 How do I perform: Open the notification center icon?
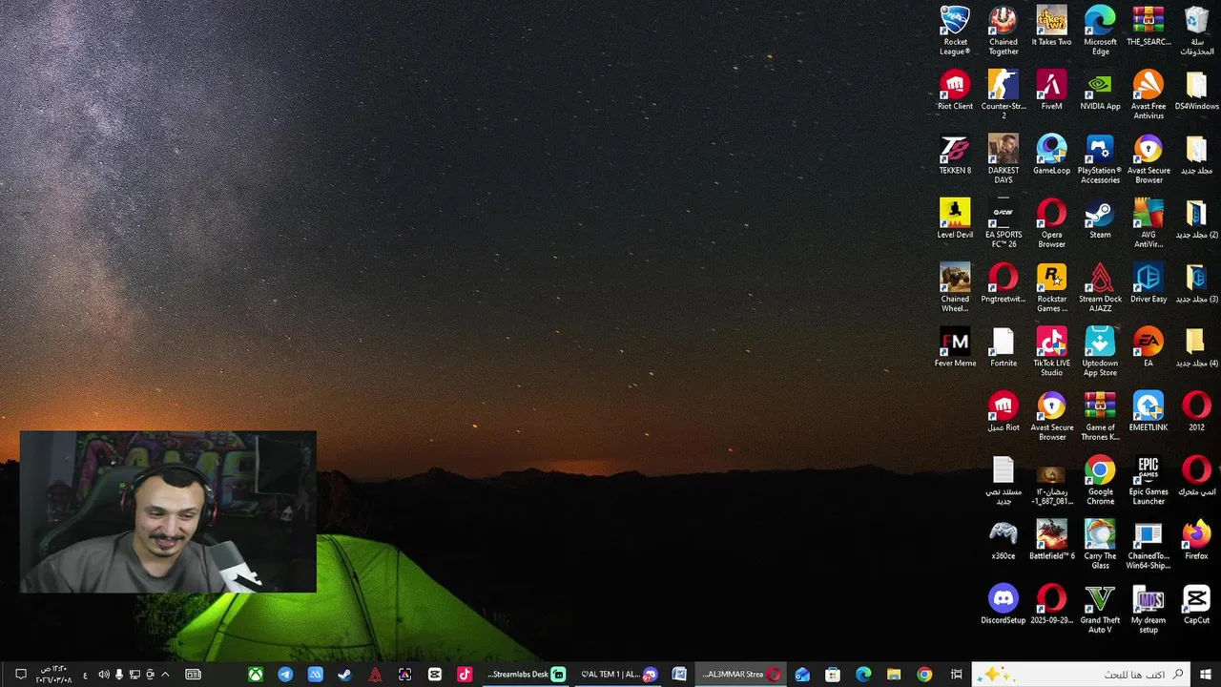pos(20,675)
